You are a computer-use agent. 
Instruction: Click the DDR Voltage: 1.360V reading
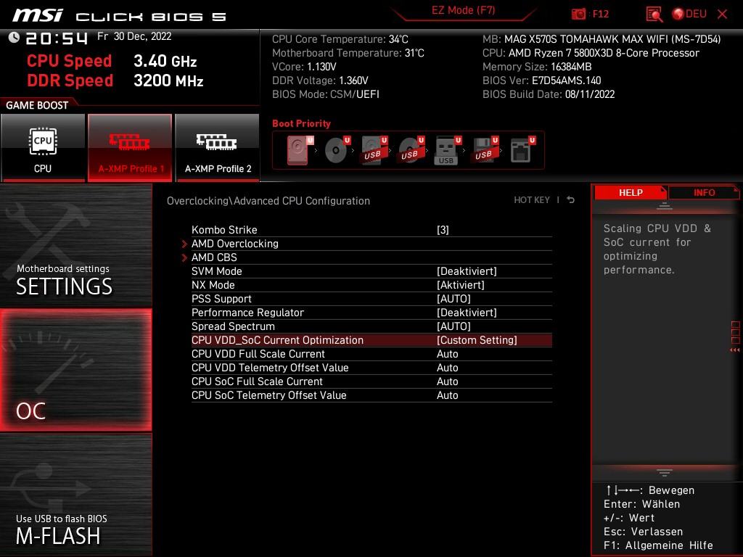[x=320, y=81]
